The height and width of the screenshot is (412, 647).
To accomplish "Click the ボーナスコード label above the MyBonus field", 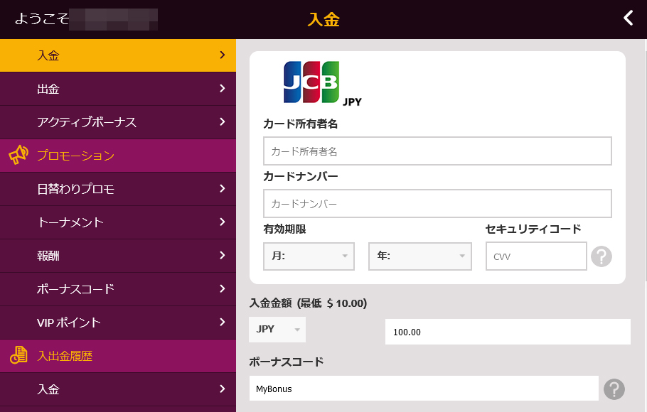I will 287,362.
